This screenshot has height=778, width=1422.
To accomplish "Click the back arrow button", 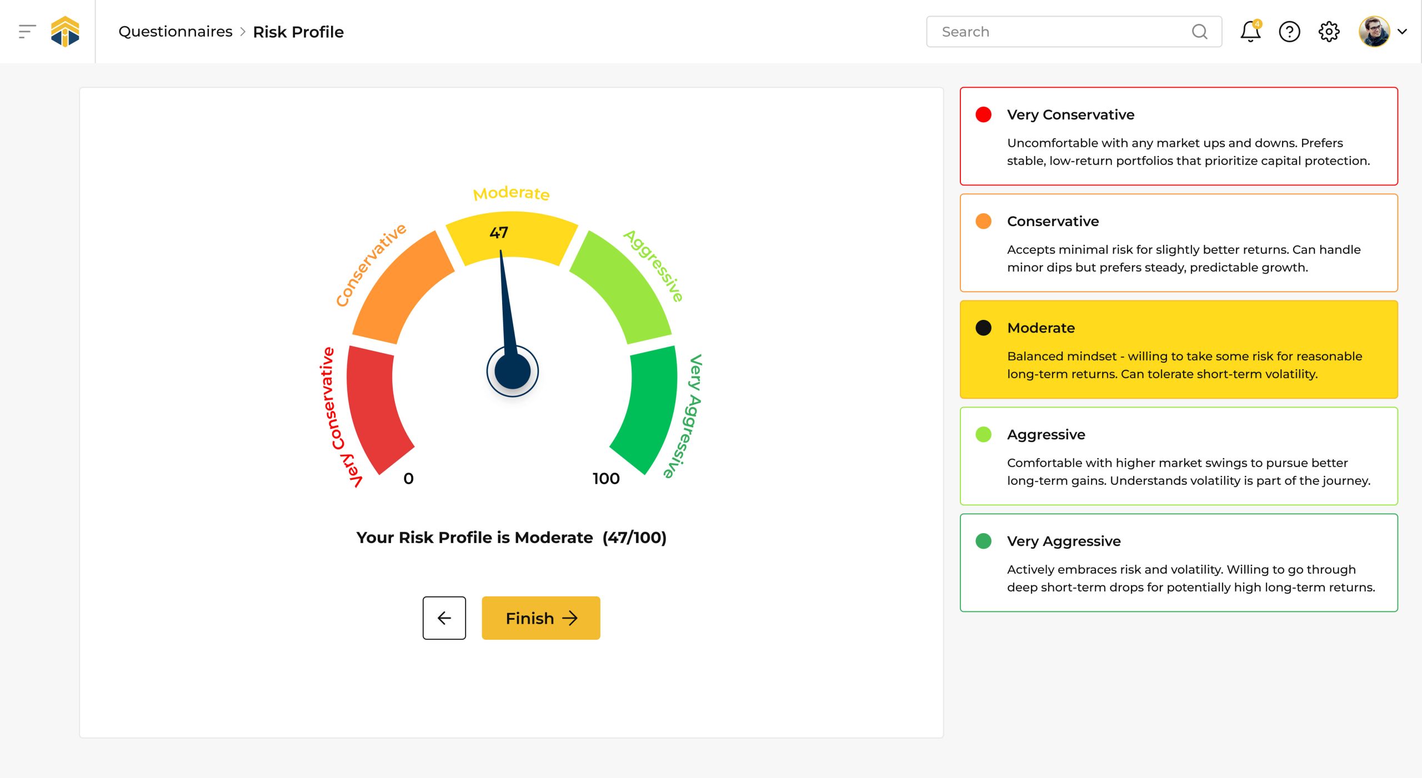I will 444,618.
